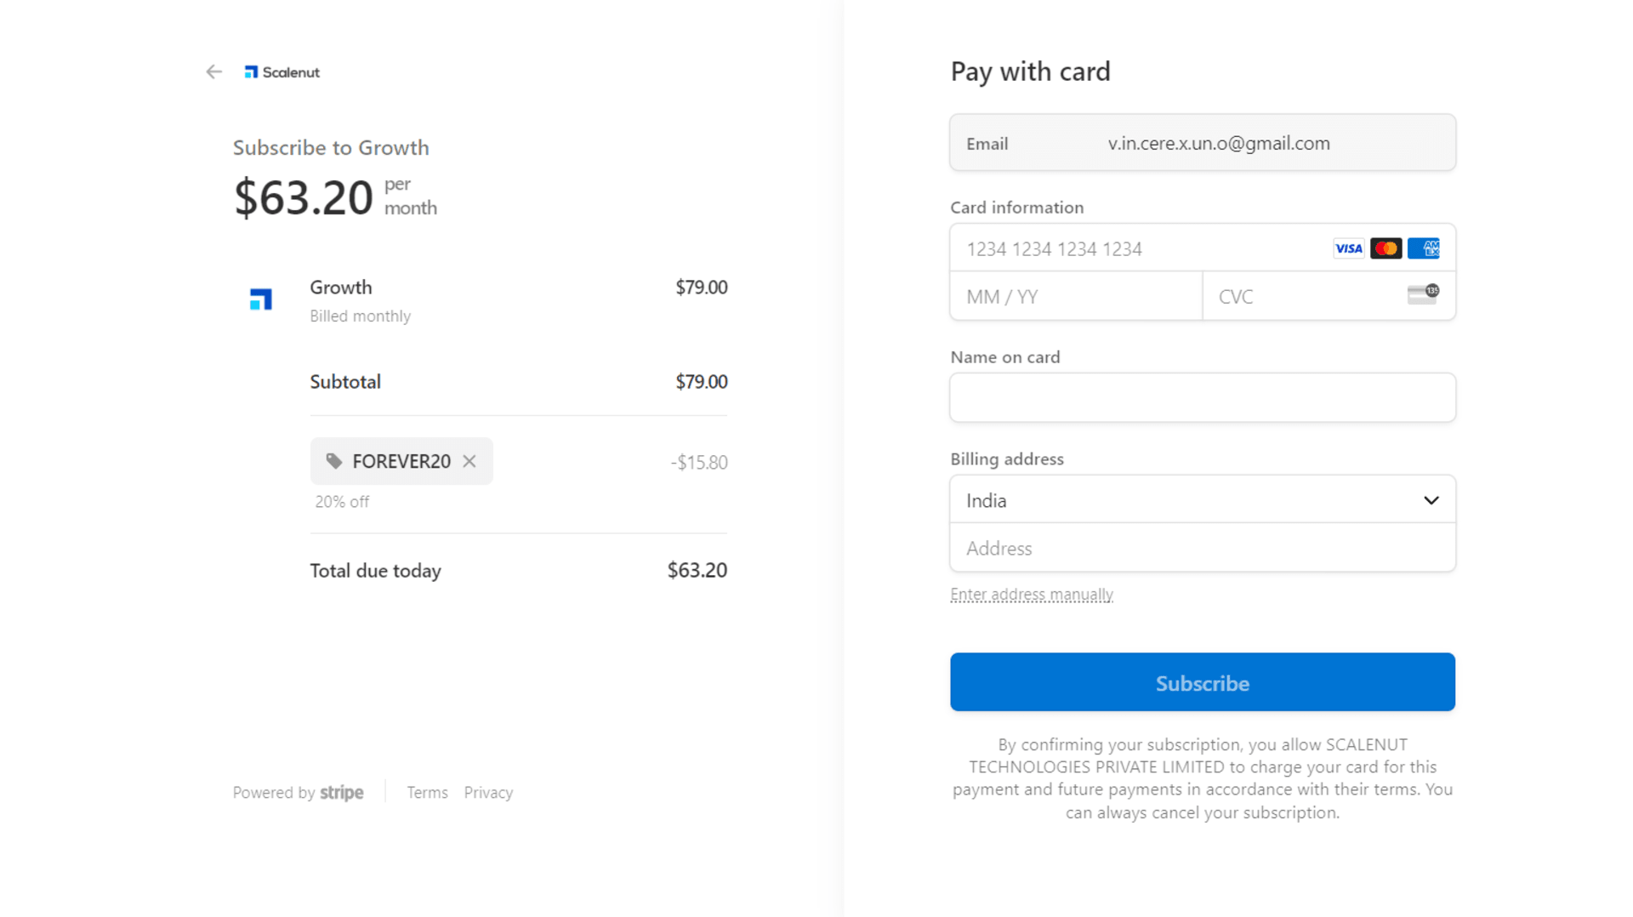Click the coupon tag icon beside FOREVER20
Viewport: 1633px width, 917px height.
pos(333,461)
